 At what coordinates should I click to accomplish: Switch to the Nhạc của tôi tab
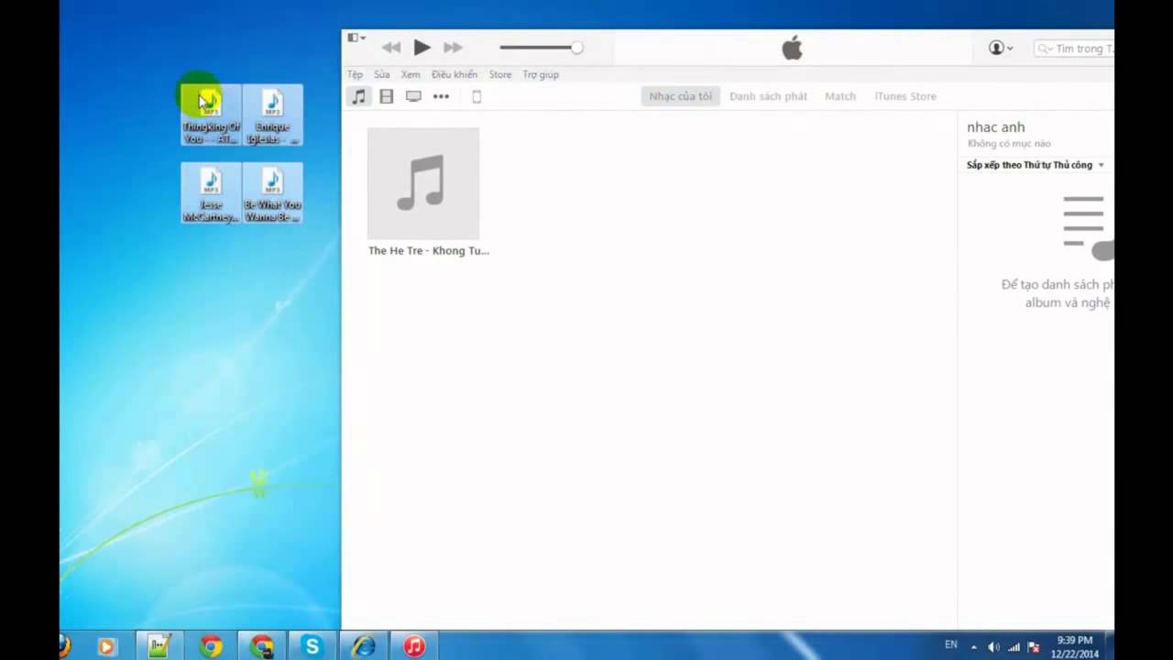(680, 96)
